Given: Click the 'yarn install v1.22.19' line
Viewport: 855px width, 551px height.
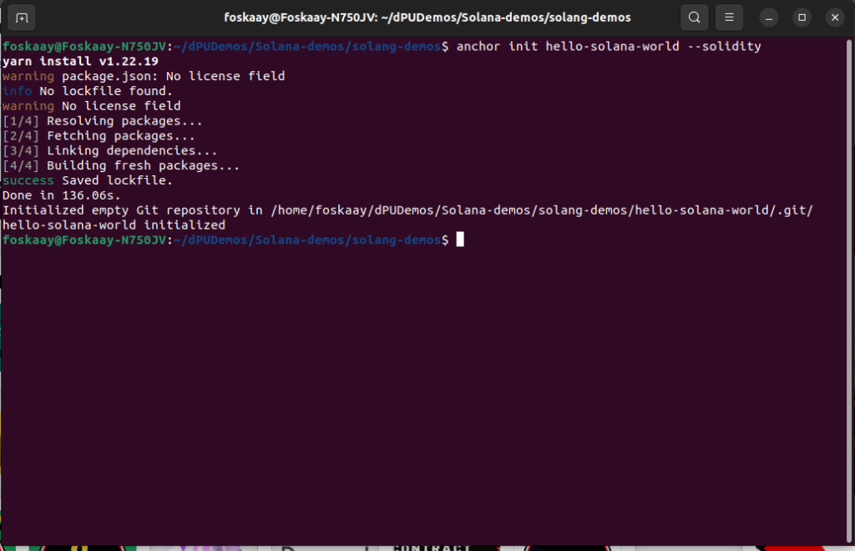Looking at the screenshot, I should (x=80, y=61).
